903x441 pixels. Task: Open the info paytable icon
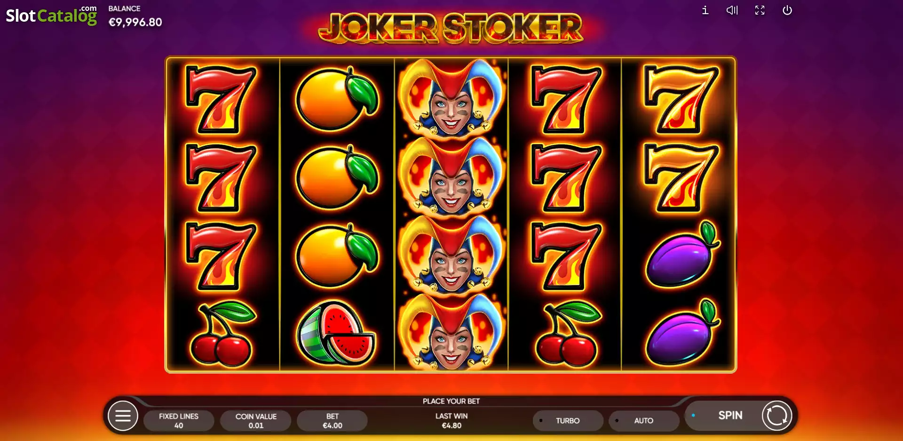coord(705,10)
